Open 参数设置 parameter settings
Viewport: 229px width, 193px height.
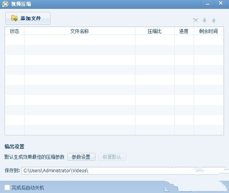point(81,157)
